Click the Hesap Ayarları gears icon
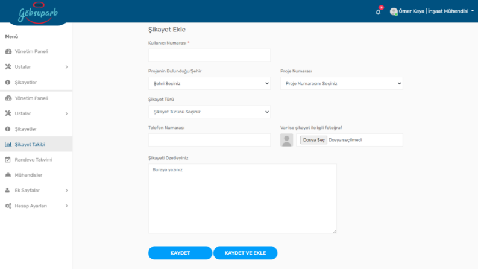Viewport: 478px width, 269px height. point(8,206)
